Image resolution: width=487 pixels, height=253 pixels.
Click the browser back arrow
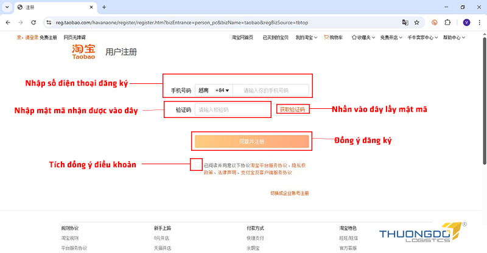click(x=9, y=22)
